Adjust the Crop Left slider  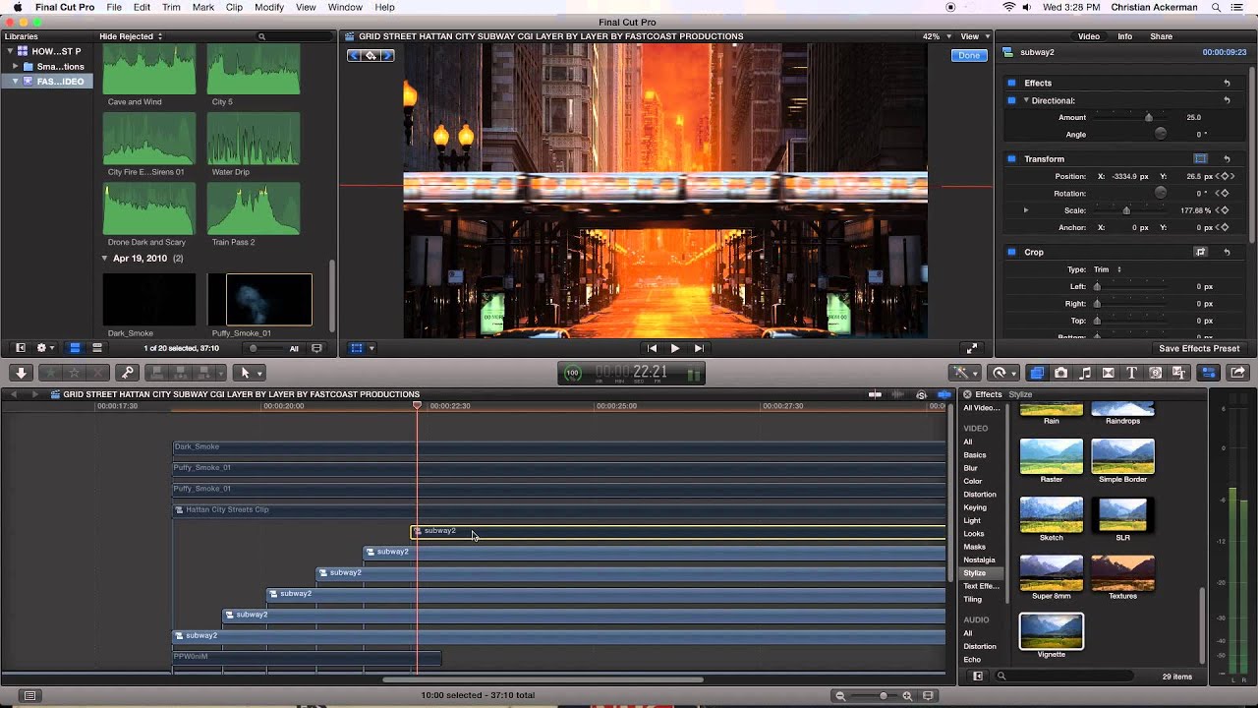click(x=1097, y=287)
